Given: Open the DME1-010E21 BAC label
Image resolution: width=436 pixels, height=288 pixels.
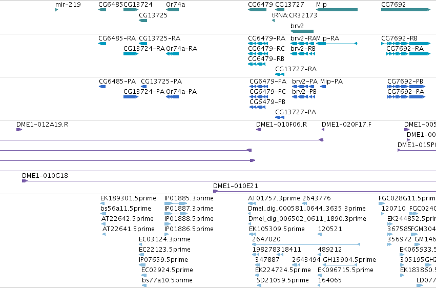Looking at the screenshot, I should [236, 186].
